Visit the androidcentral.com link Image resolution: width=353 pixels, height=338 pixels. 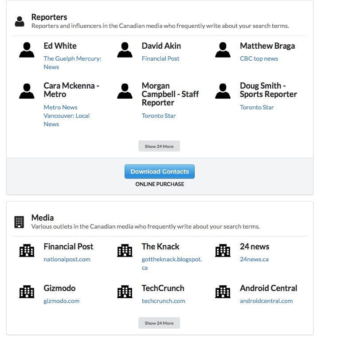(267, 301)
